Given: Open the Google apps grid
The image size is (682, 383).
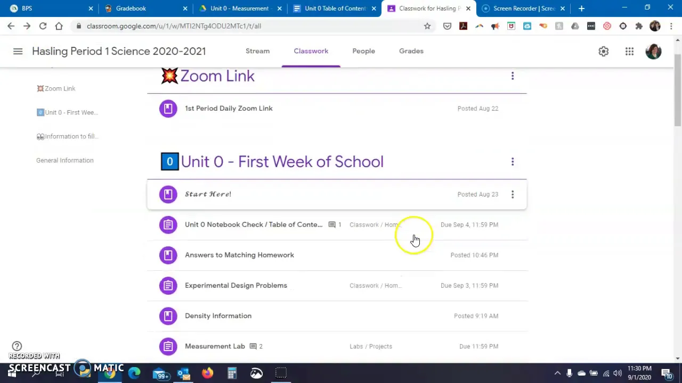Looking at the screenshot, I should pos(629,51).
